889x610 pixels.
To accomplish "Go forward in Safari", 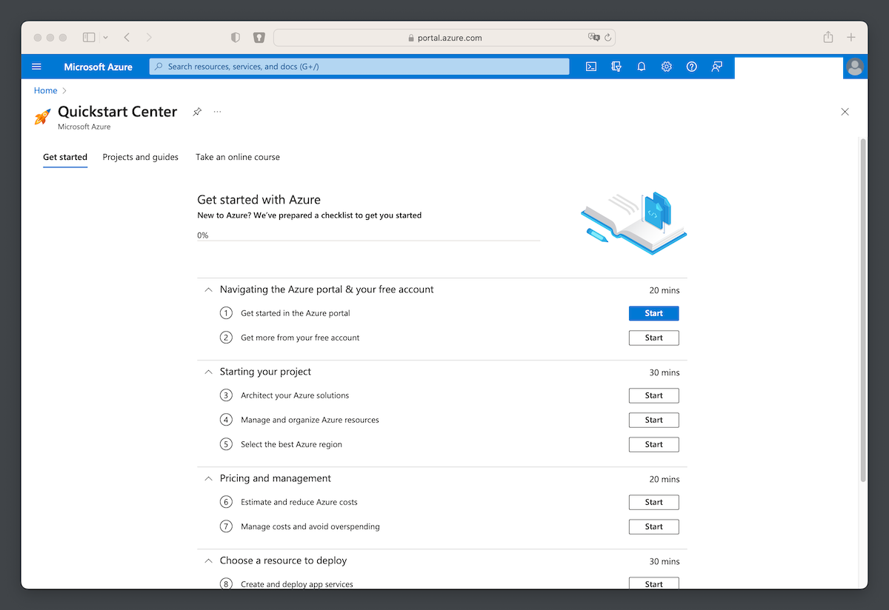I will (x=149, y=37).
